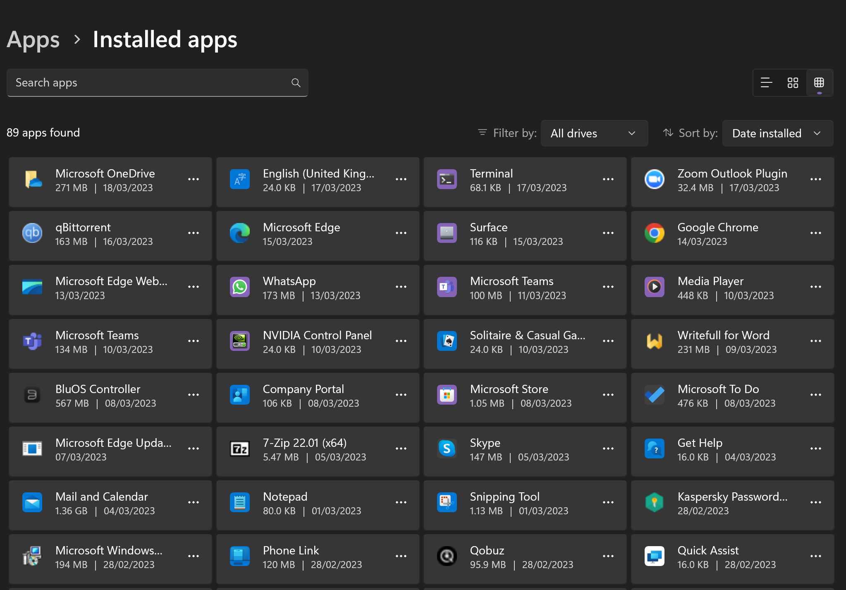This screenshot has height=590, width=846.
Task: Click the Terminal app icon
Action: point(447,180)
